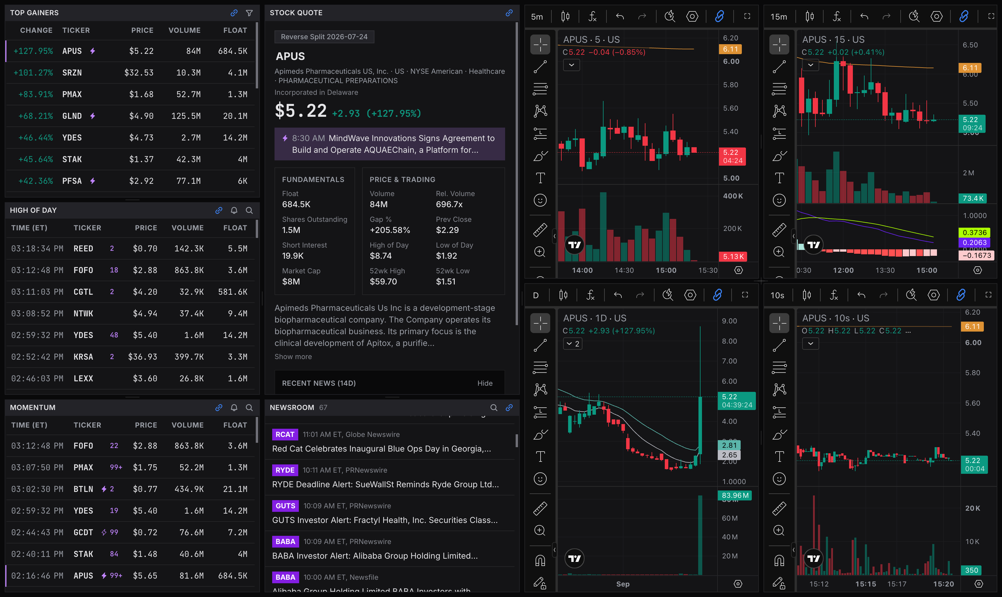This screenshot has height=597, width=1002.
Task: Toggle the Newsroom panel link icon
Action: (509, 408)
